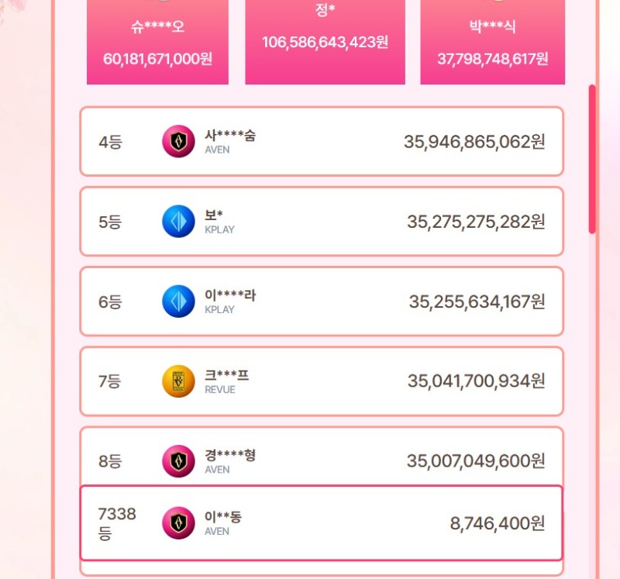Click the 8,746,400원 amount in 7338등 row
The width and height of the screenshot is (620, 579).
(497, 523)
